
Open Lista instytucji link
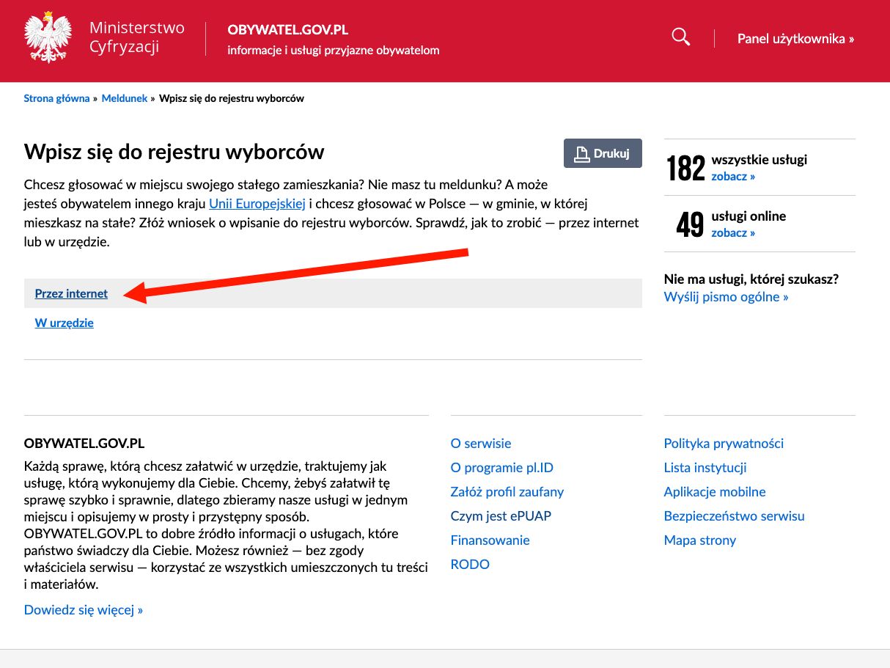705,467
